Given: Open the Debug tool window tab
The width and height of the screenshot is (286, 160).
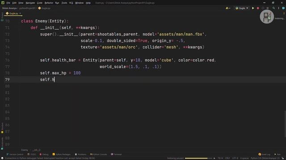Looking at the screenshot, I should (x=44, y=154).
